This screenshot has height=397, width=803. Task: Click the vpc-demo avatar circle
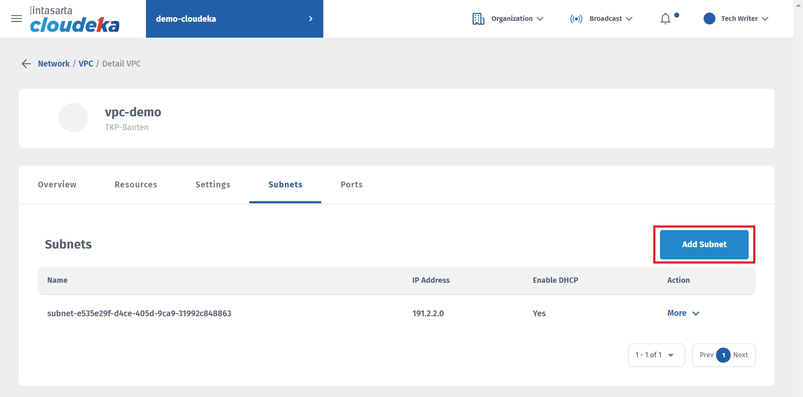73,118
